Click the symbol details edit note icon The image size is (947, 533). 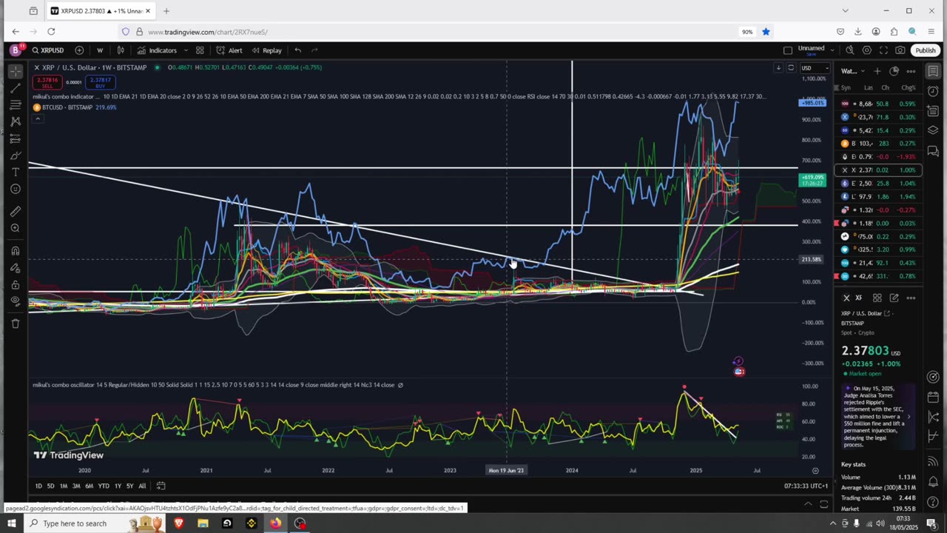click(894, 298)
